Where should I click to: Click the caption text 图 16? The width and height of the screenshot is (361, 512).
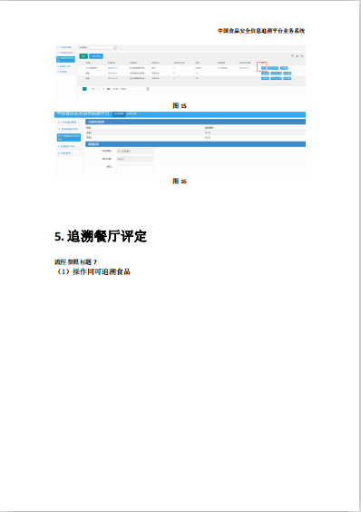click(180, 181)
